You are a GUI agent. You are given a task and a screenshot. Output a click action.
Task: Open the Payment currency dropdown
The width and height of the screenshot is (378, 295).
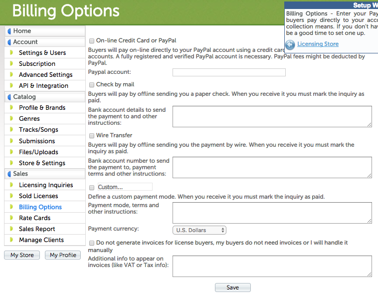(x=199, y=230)
